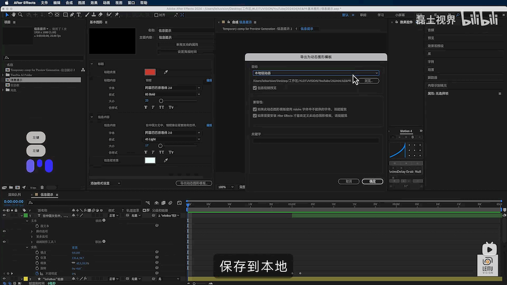Select the Clone Stamp tool

click(93, 15)
